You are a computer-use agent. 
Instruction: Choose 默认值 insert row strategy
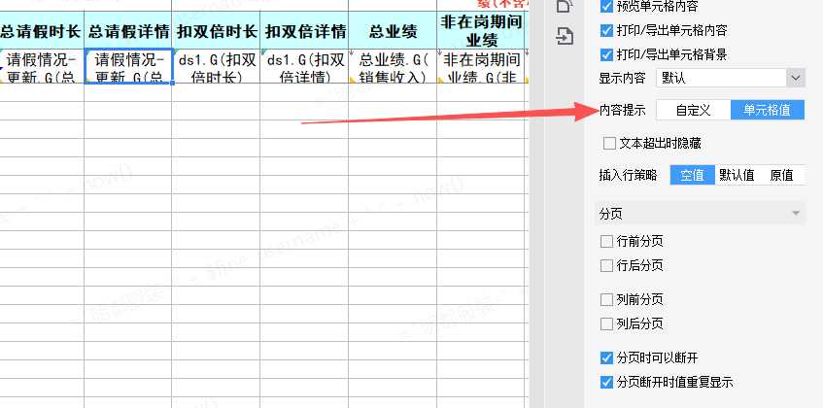tap(737, 175)
